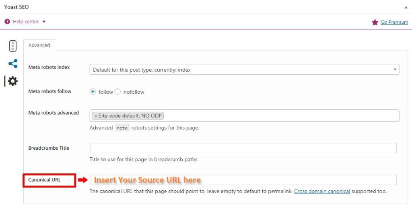412x206 pixels.
Task: Select the gear advanced settings icon
Action: (12, 81)
